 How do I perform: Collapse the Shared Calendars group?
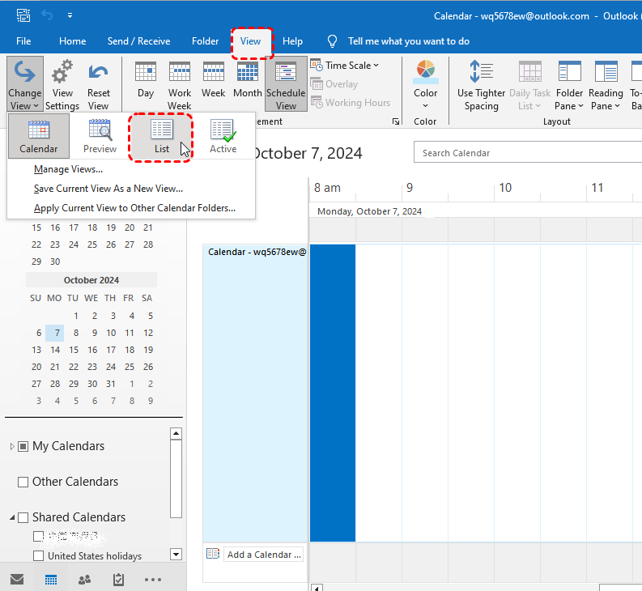point(12,517)
